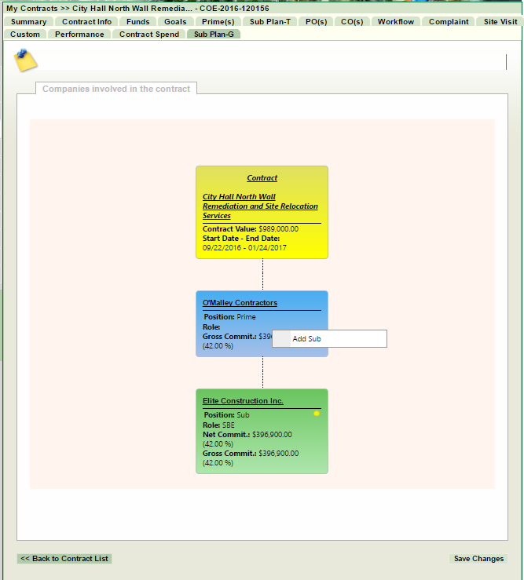Select the Prime(s) tab
Screen dimensions: 524x580
point(218,22)
